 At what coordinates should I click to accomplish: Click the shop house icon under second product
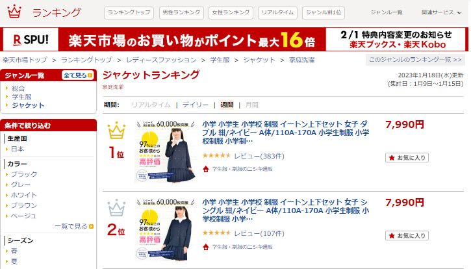[x=206, y=247]
